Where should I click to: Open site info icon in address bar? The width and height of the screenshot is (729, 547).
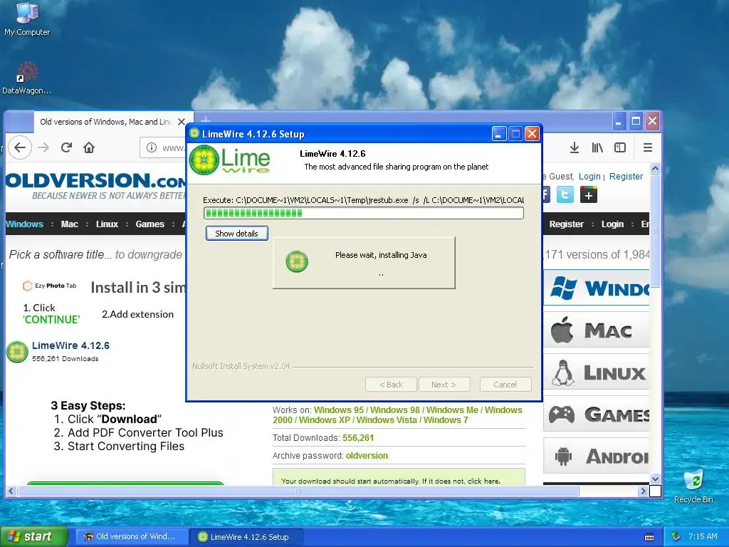point(152,147)
